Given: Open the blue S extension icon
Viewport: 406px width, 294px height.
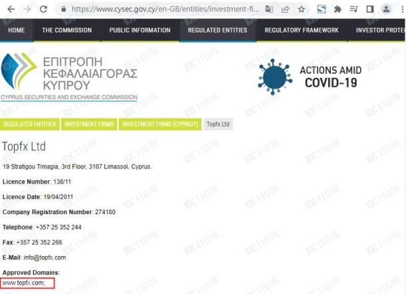Looking at the screenshot, I should (x=321, y=9).
